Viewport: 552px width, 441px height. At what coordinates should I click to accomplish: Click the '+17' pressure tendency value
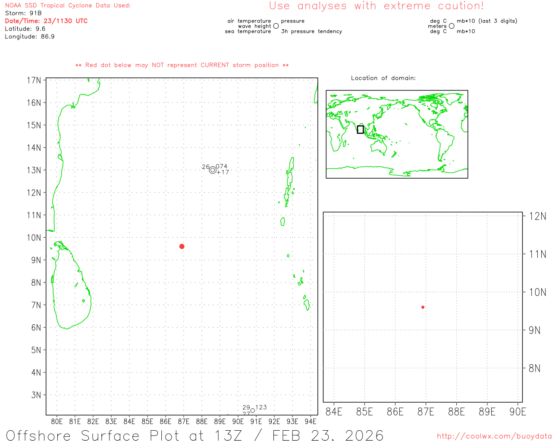pos(223,172)
